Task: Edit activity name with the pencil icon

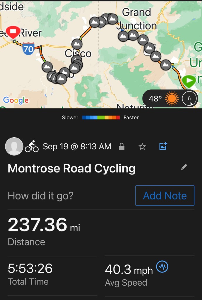Action: (184, 167)
